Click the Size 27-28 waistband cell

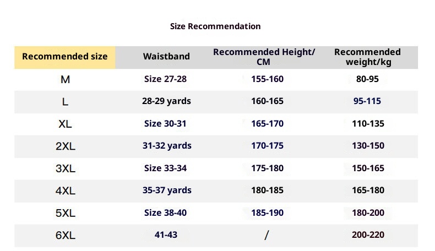coord(165,79)
